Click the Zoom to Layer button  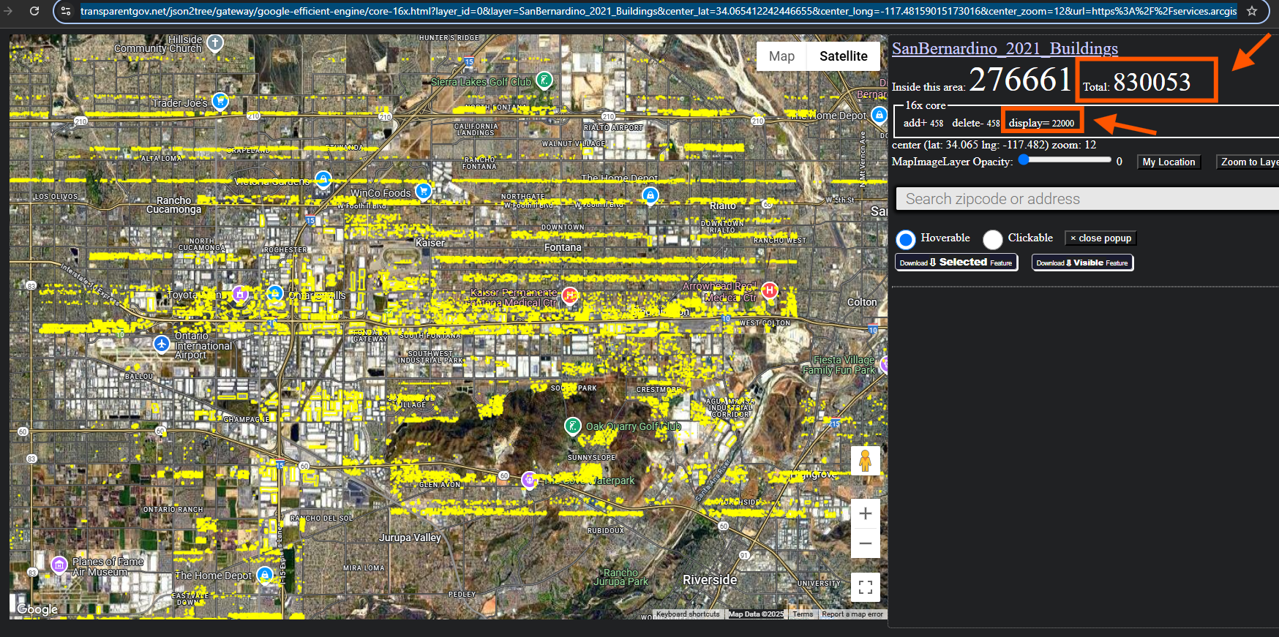[1248, 162]
